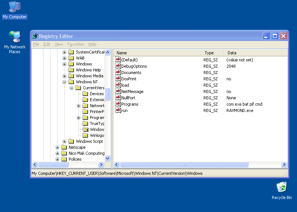Click the DebugOptions value string icon

pyautogui.click(x=118, y=66)
